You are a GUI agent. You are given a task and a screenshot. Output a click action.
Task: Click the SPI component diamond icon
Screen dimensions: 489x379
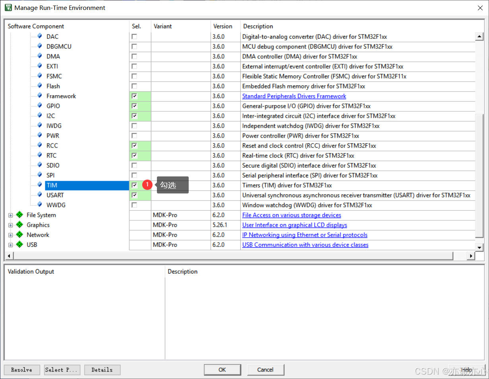tap(40, 175)
